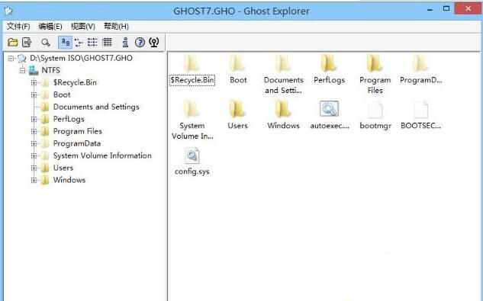Switch to Small Icons view
Viewport: 483px width, 301px height.
79,42
